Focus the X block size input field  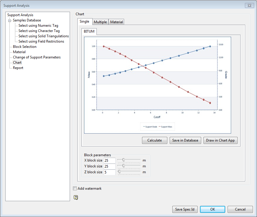pos(110,161)
